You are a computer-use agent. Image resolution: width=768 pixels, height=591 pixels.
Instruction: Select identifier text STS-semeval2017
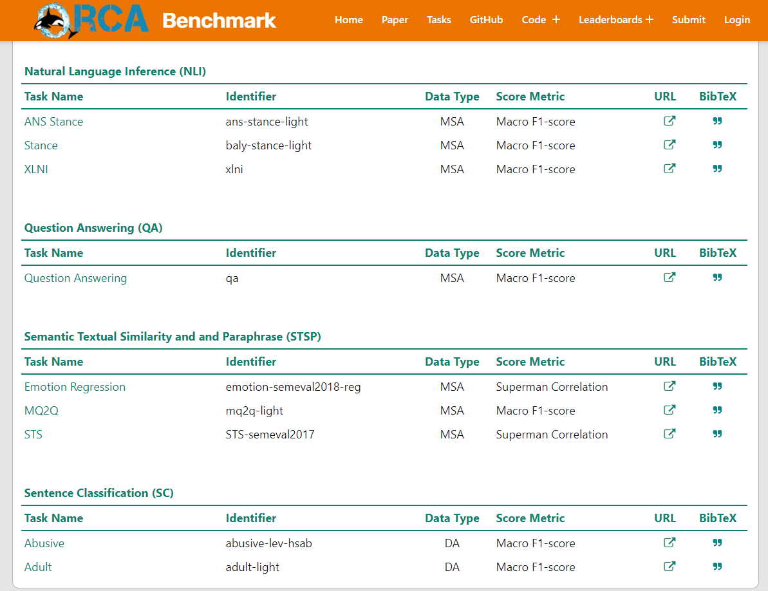pyautogui.click(x=270, y=435)
